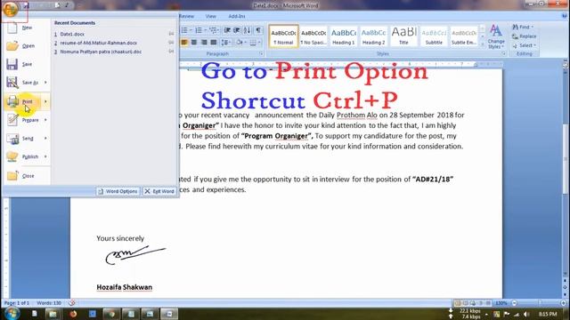Apply the Title style
570x320 pixels.
point(403,36)
